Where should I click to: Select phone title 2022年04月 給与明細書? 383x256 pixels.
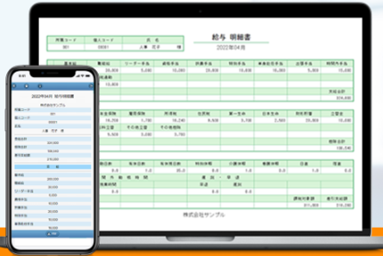click(52, 96)
